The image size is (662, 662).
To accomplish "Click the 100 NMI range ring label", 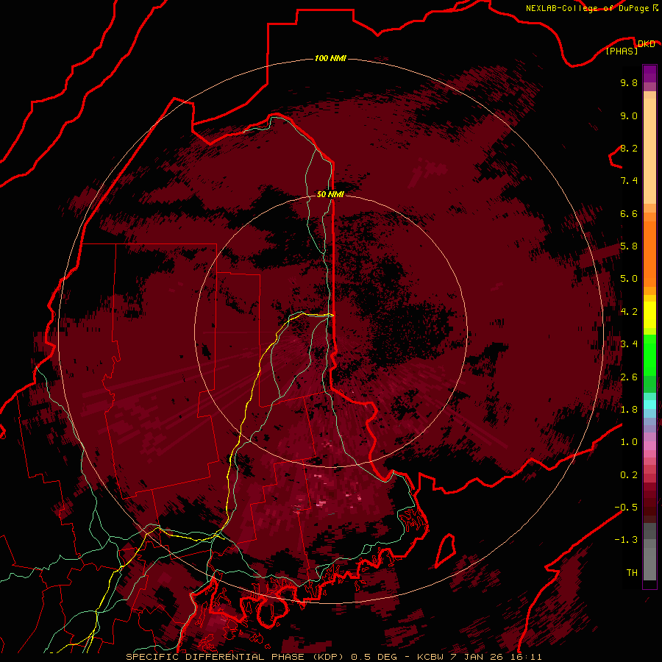I will (x=330, y=58).
